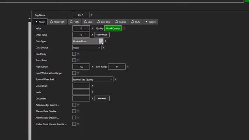Click the BROWSE document button

102,98
